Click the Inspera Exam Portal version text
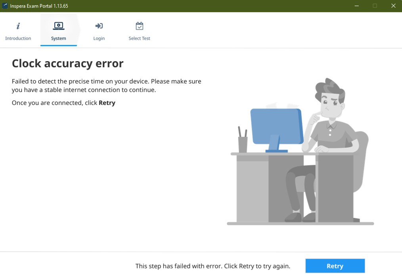 pos(40,6)
